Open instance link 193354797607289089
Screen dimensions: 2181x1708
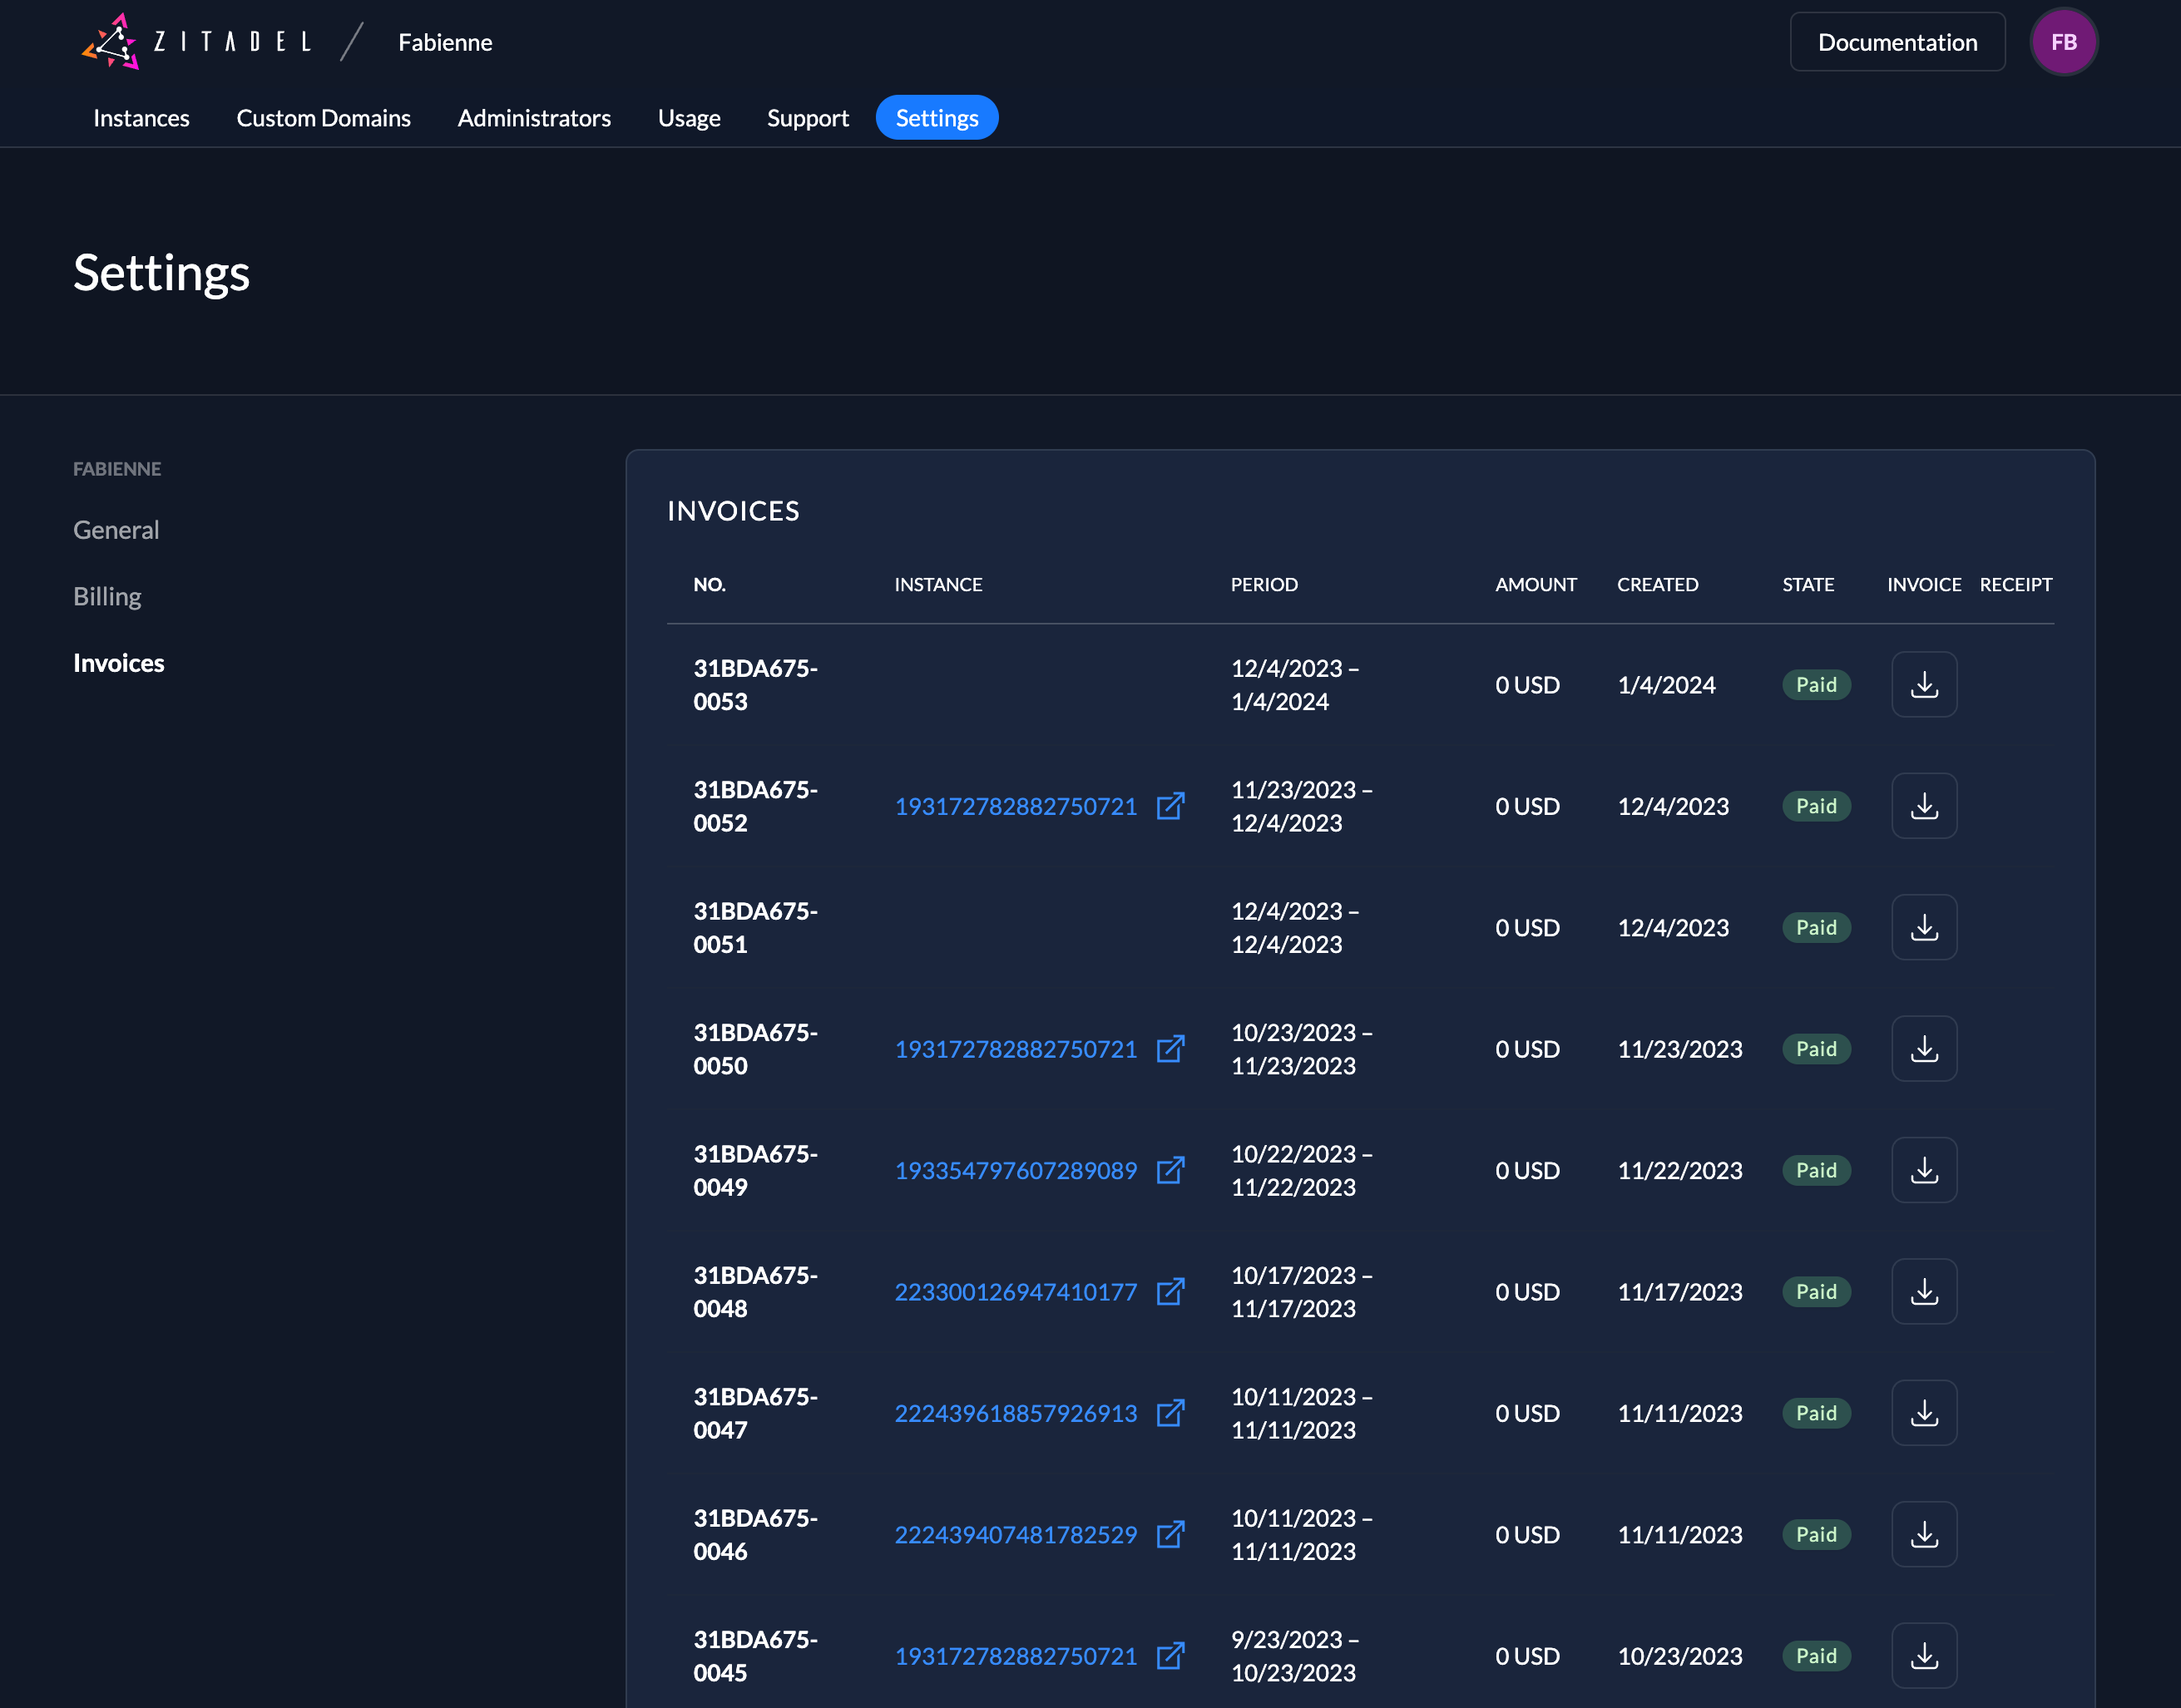pyautogui.click(x=1016, y=1170)
